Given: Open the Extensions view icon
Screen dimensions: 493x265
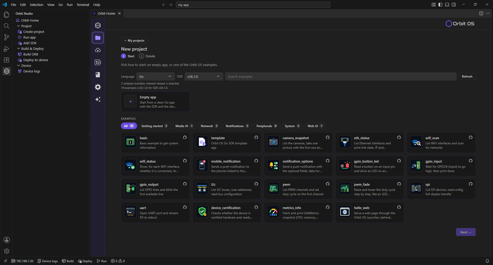Looking at the screenshot, I should click(x=7, y=60).
